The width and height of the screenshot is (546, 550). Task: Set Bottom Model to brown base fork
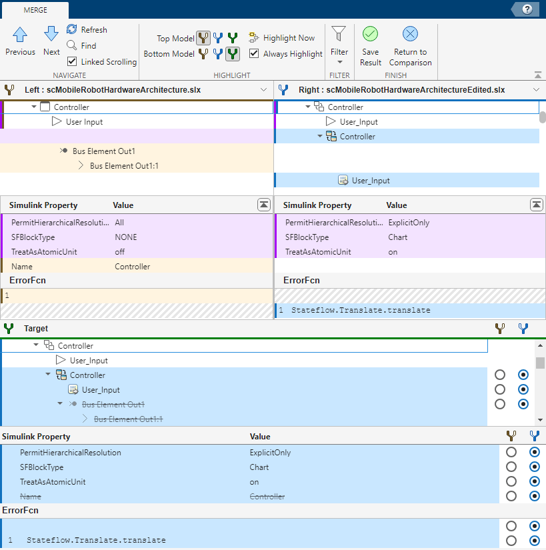pos(203,54)
